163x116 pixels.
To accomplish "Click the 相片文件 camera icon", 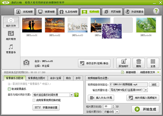I will pyautogui.click(x=11, y=20).
